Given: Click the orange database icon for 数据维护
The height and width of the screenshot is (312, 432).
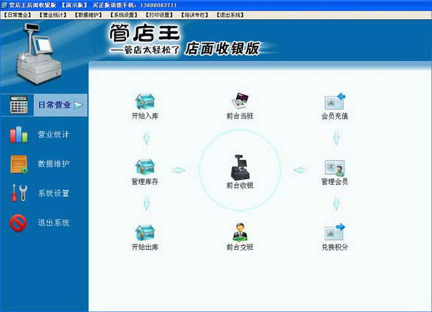Looking at the screenshot, I should click(x=19, y=164).
